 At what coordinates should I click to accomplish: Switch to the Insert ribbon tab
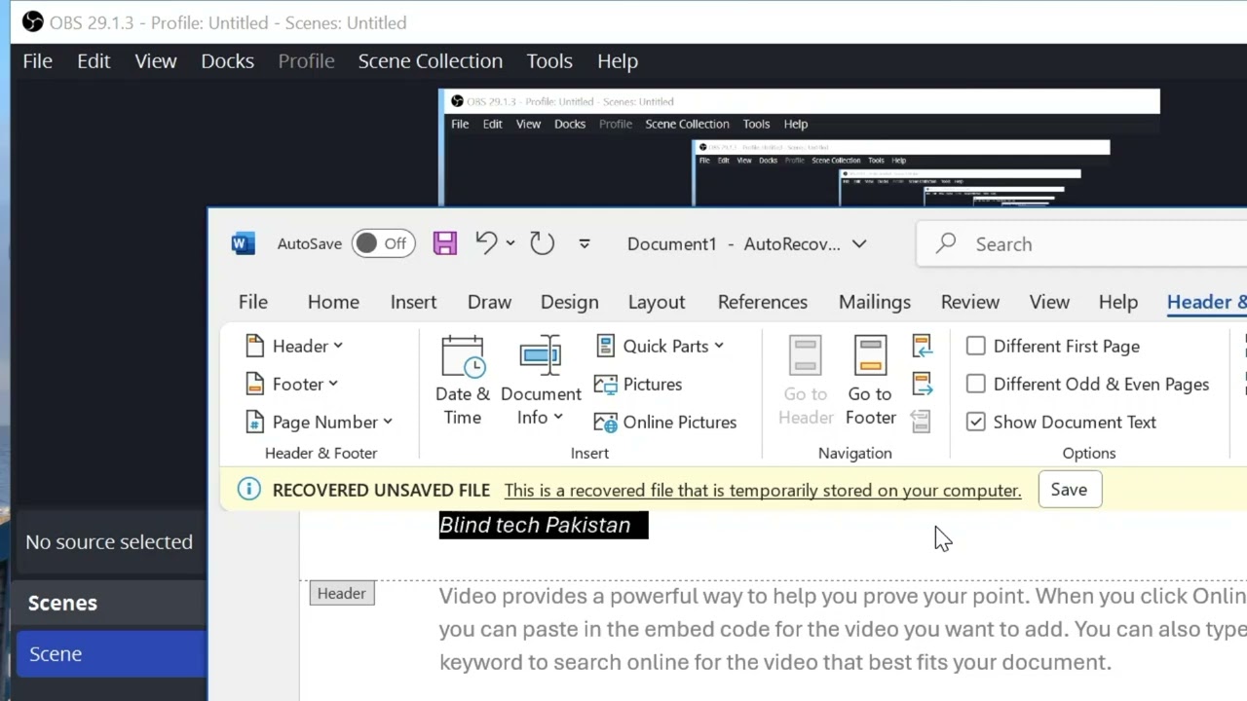click(413, 302)
